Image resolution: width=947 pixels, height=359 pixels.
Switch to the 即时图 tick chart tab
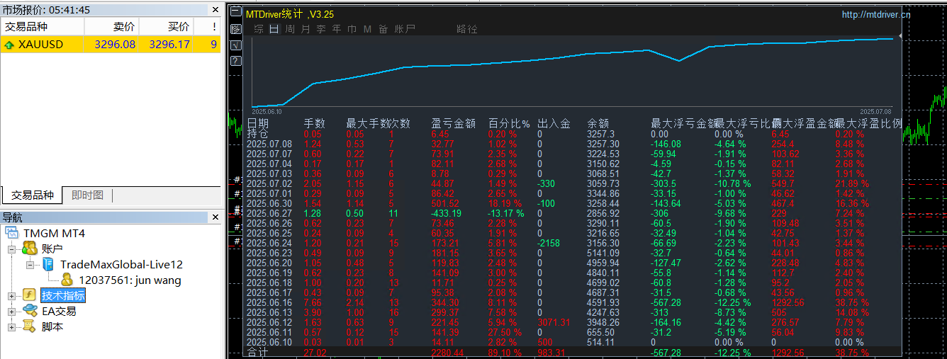point(87,195)
